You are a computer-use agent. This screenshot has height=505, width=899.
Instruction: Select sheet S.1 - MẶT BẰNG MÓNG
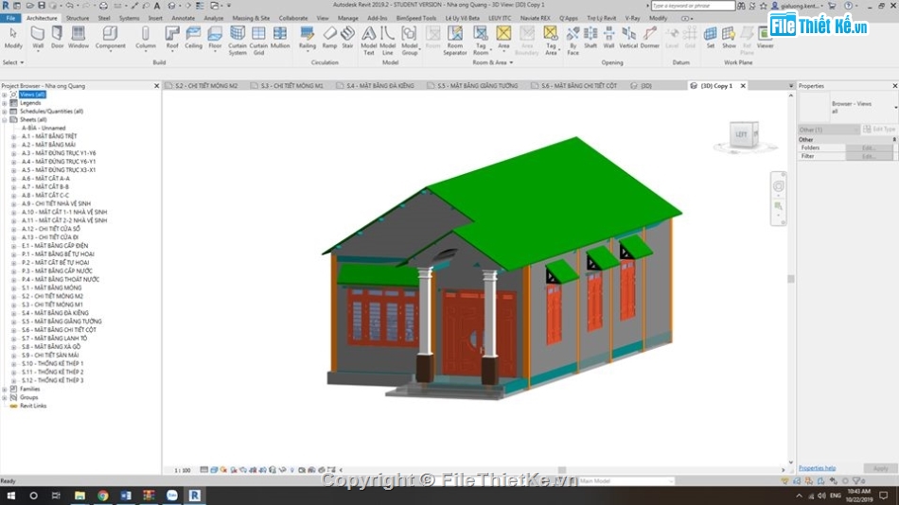[x=51, y=287]
